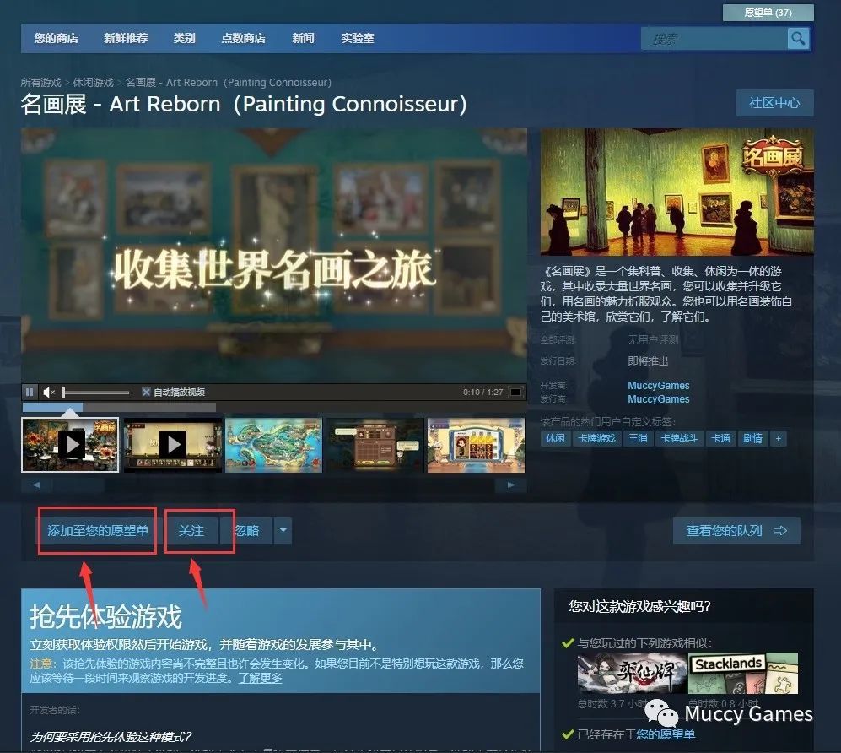Toggle the autoplay video checkbox
Screen dimensions: 841x753
click(146, 393)
